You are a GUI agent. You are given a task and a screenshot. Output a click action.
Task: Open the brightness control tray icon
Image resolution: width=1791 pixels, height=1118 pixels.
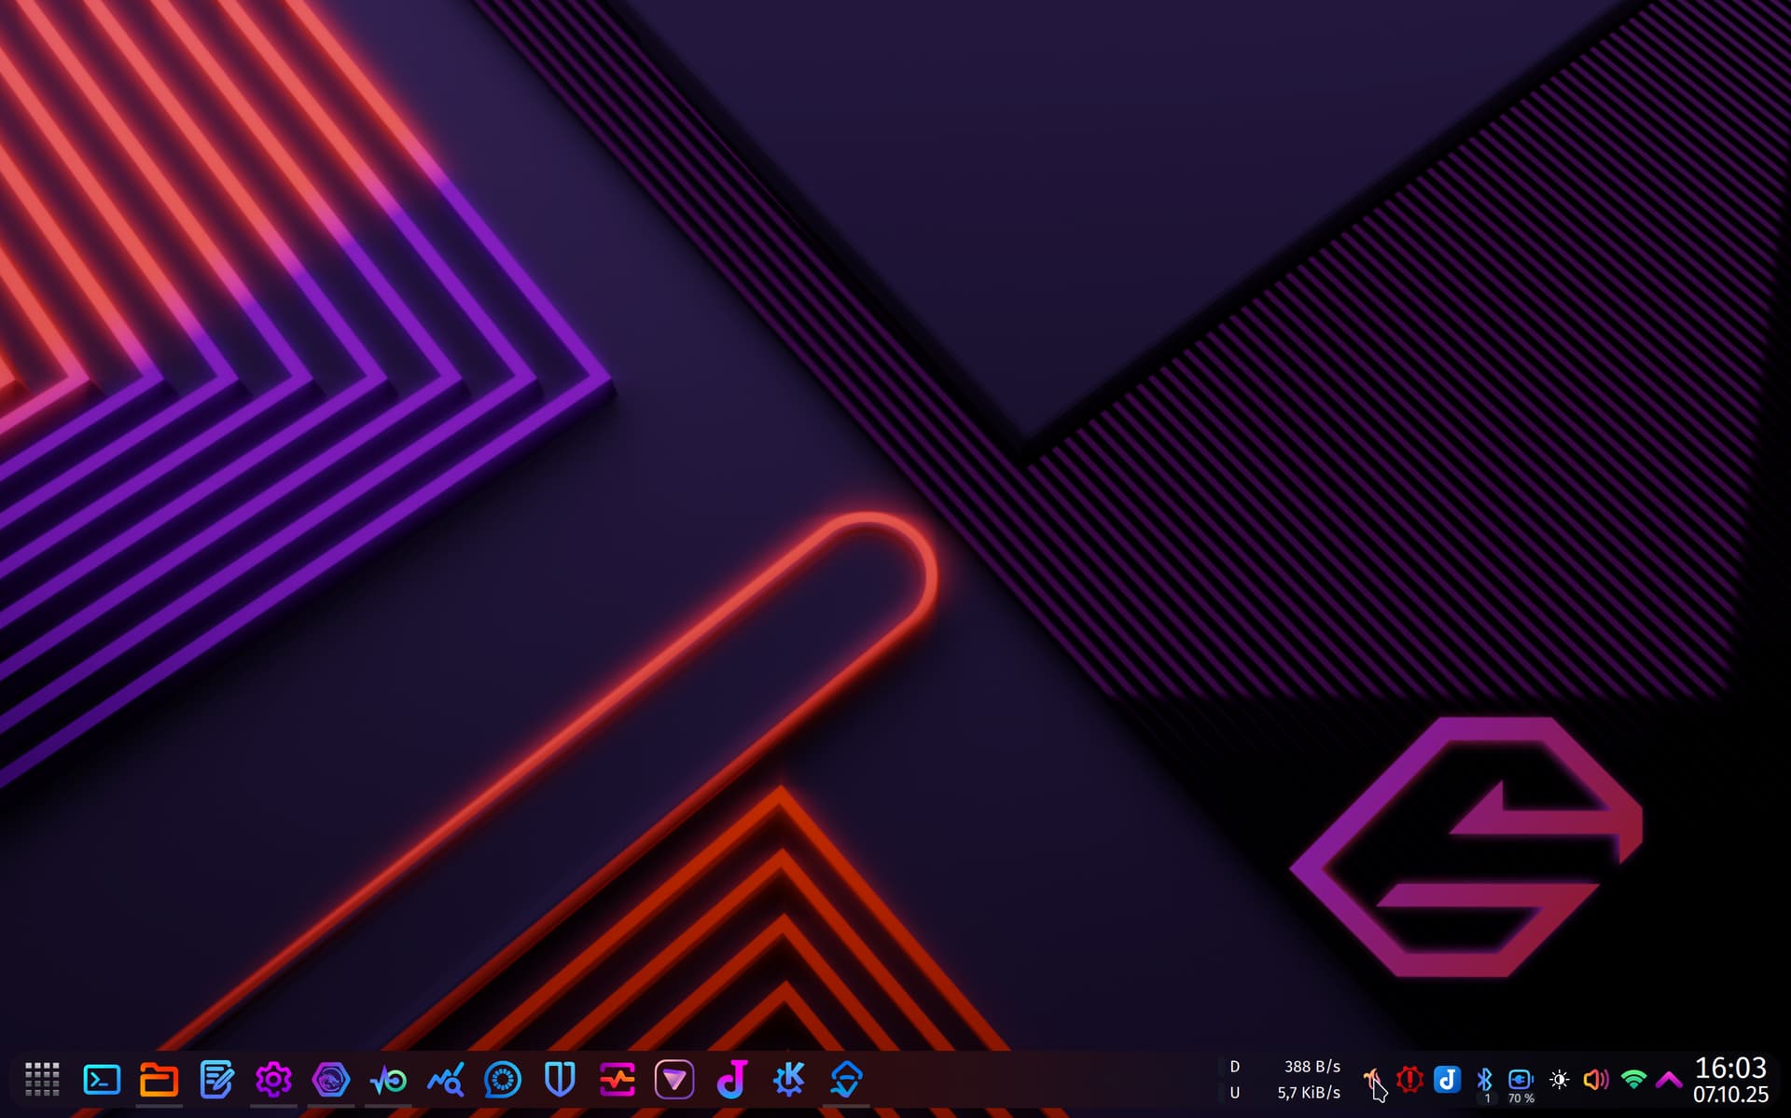[x=1559, y=1080]
